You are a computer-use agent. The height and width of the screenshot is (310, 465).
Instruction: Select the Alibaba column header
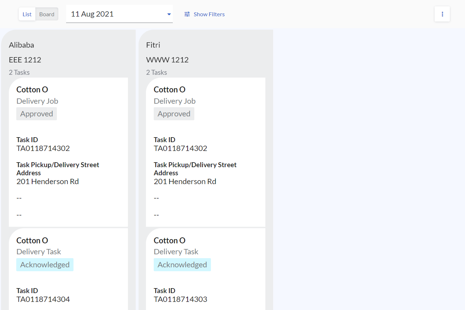click(22, 45)
